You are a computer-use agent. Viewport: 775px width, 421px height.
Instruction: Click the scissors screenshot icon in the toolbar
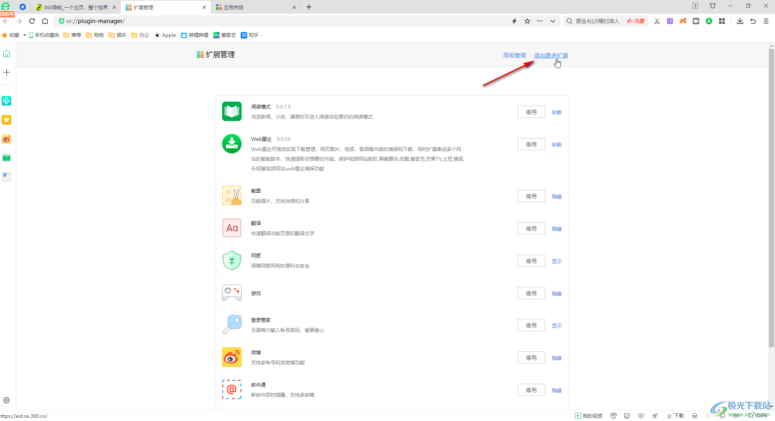click(657, 21)
